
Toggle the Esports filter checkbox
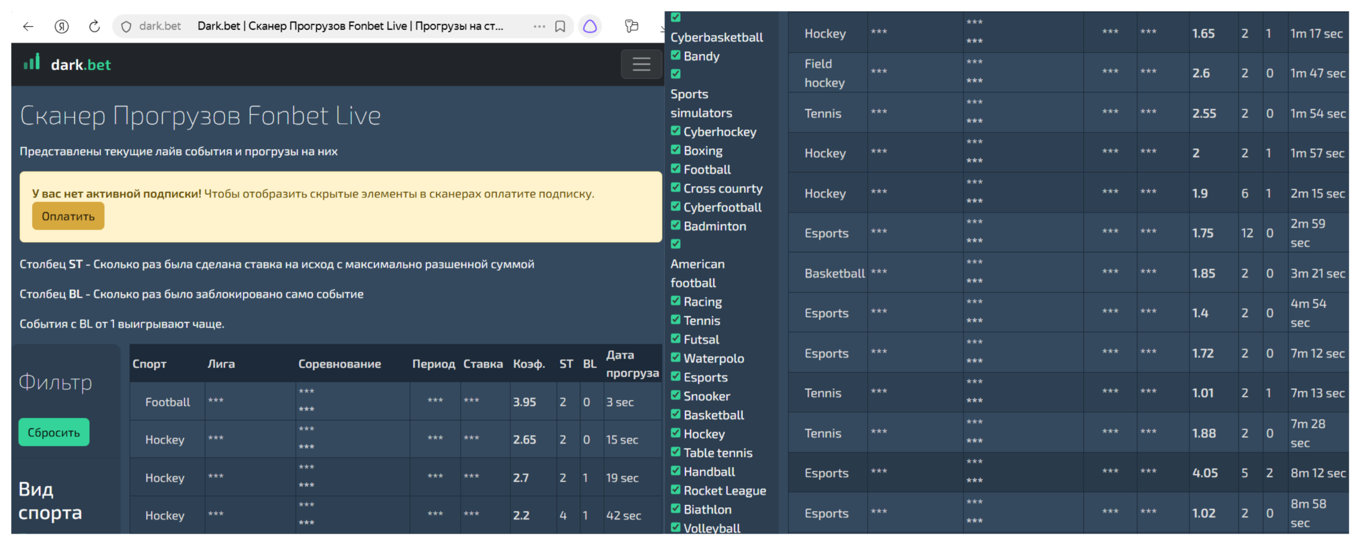[676, 376]
